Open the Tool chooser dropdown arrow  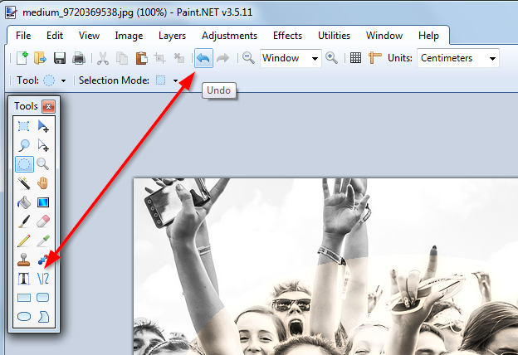63,80
